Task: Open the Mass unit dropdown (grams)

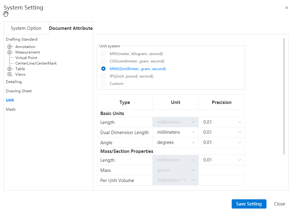Action: click(x=175, y=170)
